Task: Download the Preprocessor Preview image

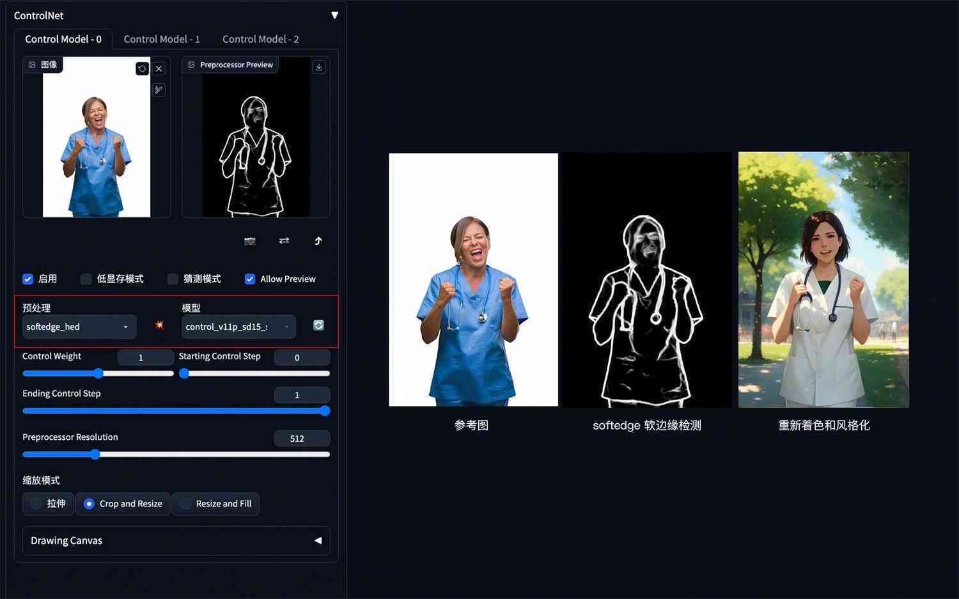Action: coord(318,67)
